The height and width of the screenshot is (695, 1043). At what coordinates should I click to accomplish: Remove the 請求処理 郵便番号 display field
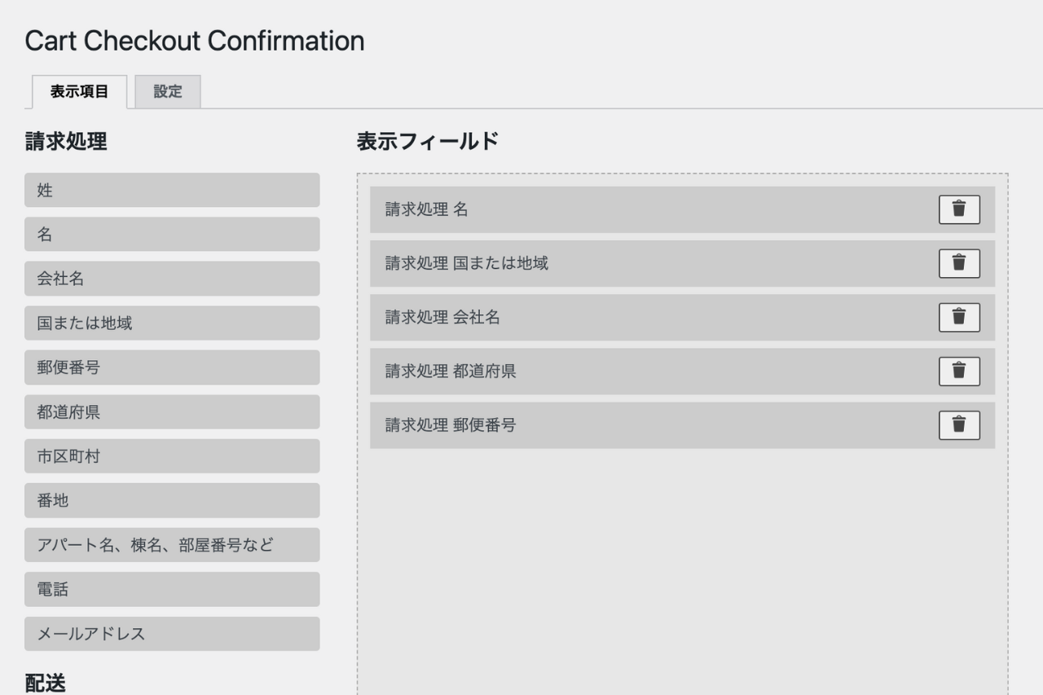(959, 425)
